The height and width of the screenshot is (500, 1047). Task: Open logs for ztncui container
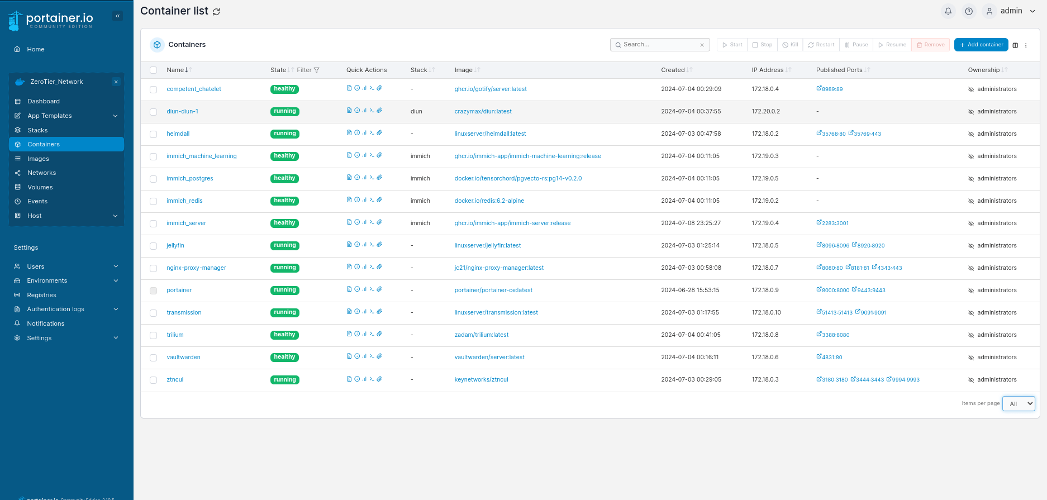[349, 379]
